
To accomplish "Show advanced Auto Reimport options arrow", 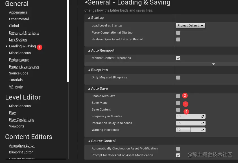I will pyautogui.click(x=213, y=64).
